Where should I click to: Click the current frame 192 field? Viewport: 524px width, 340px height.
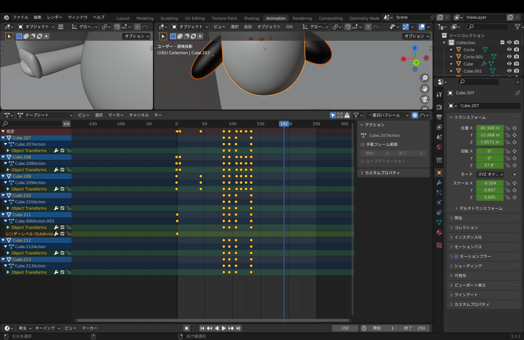[345, 328]
